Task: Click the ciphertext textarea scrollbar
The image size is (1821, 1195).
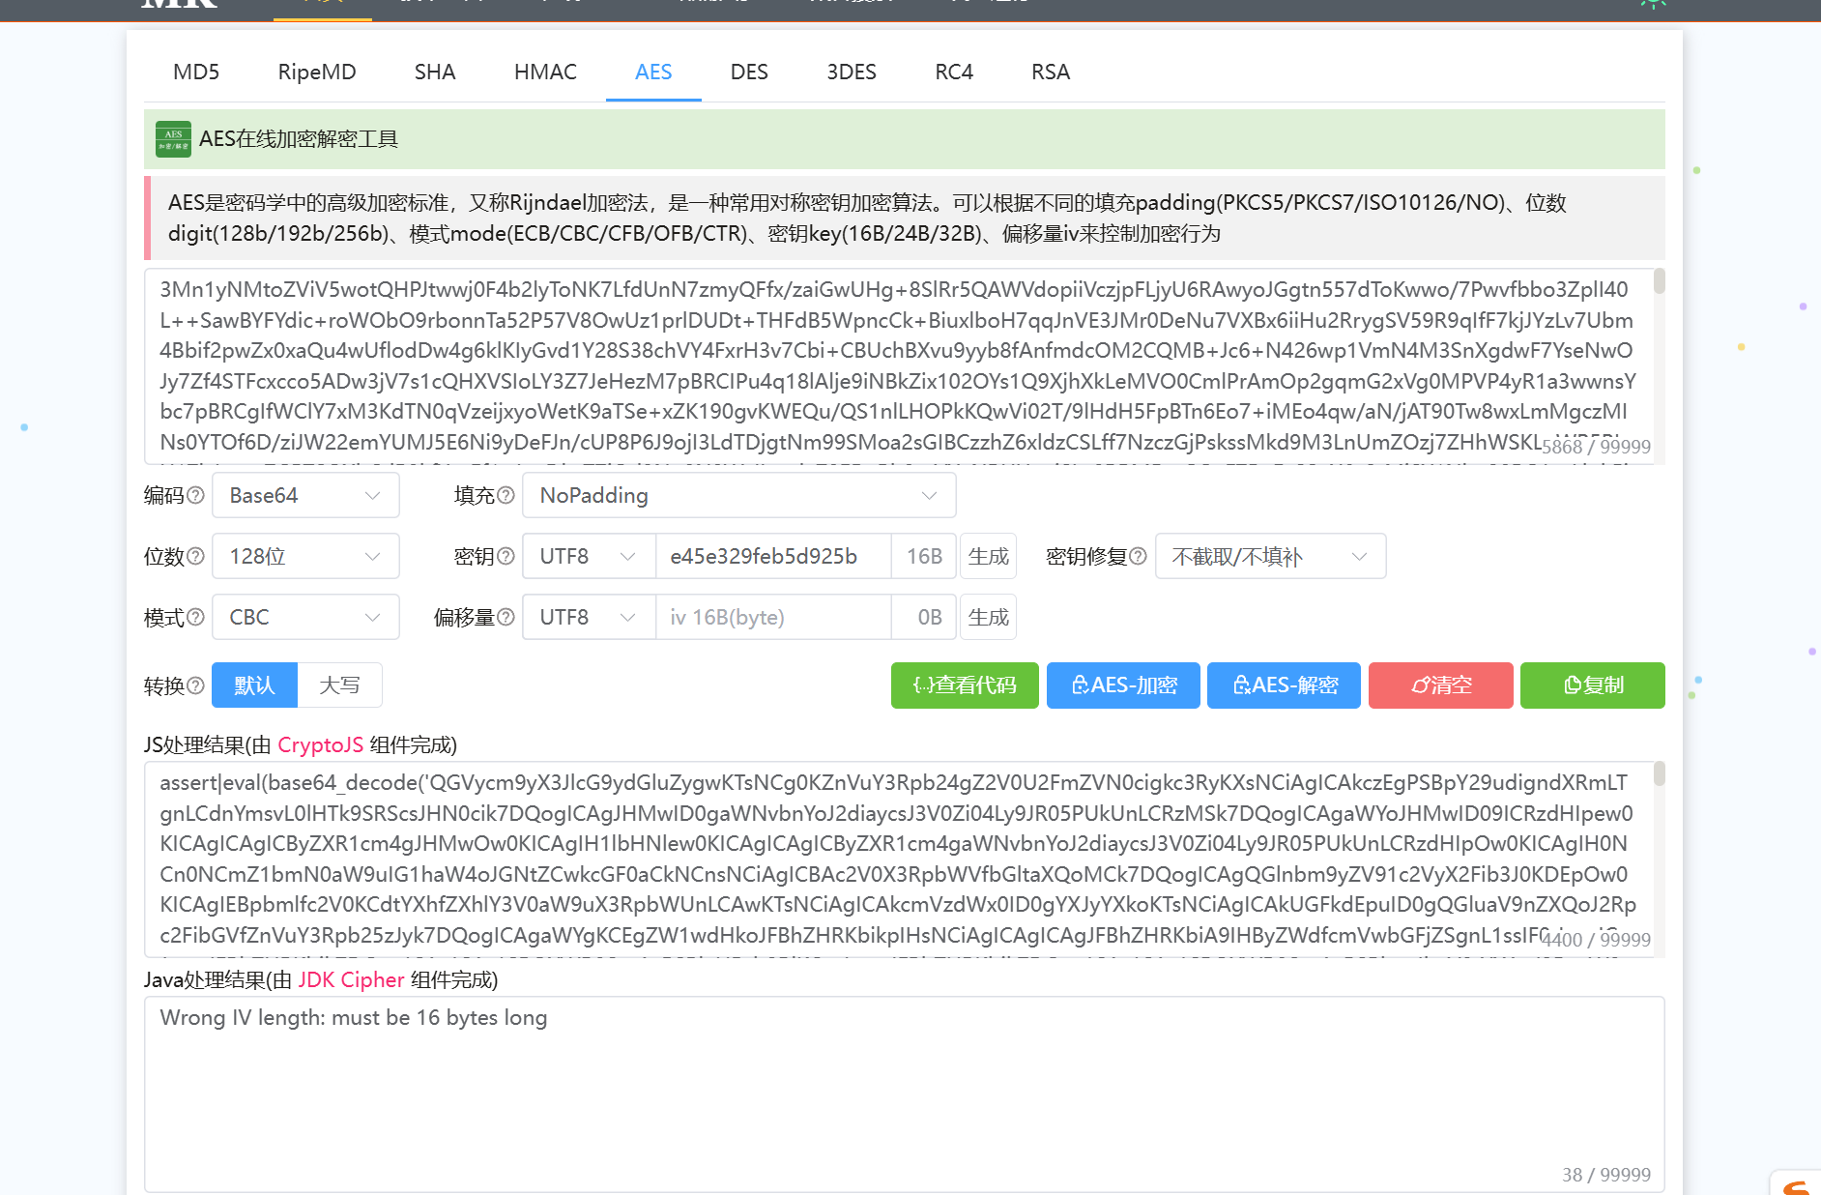Action: click(1659, 282)
